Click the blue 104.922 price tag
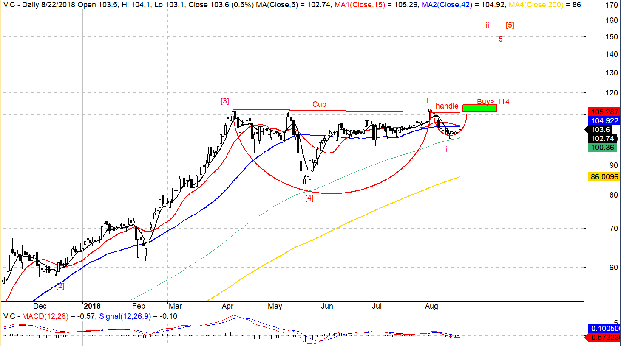The image size is (621, 346). tap(604, 121)
